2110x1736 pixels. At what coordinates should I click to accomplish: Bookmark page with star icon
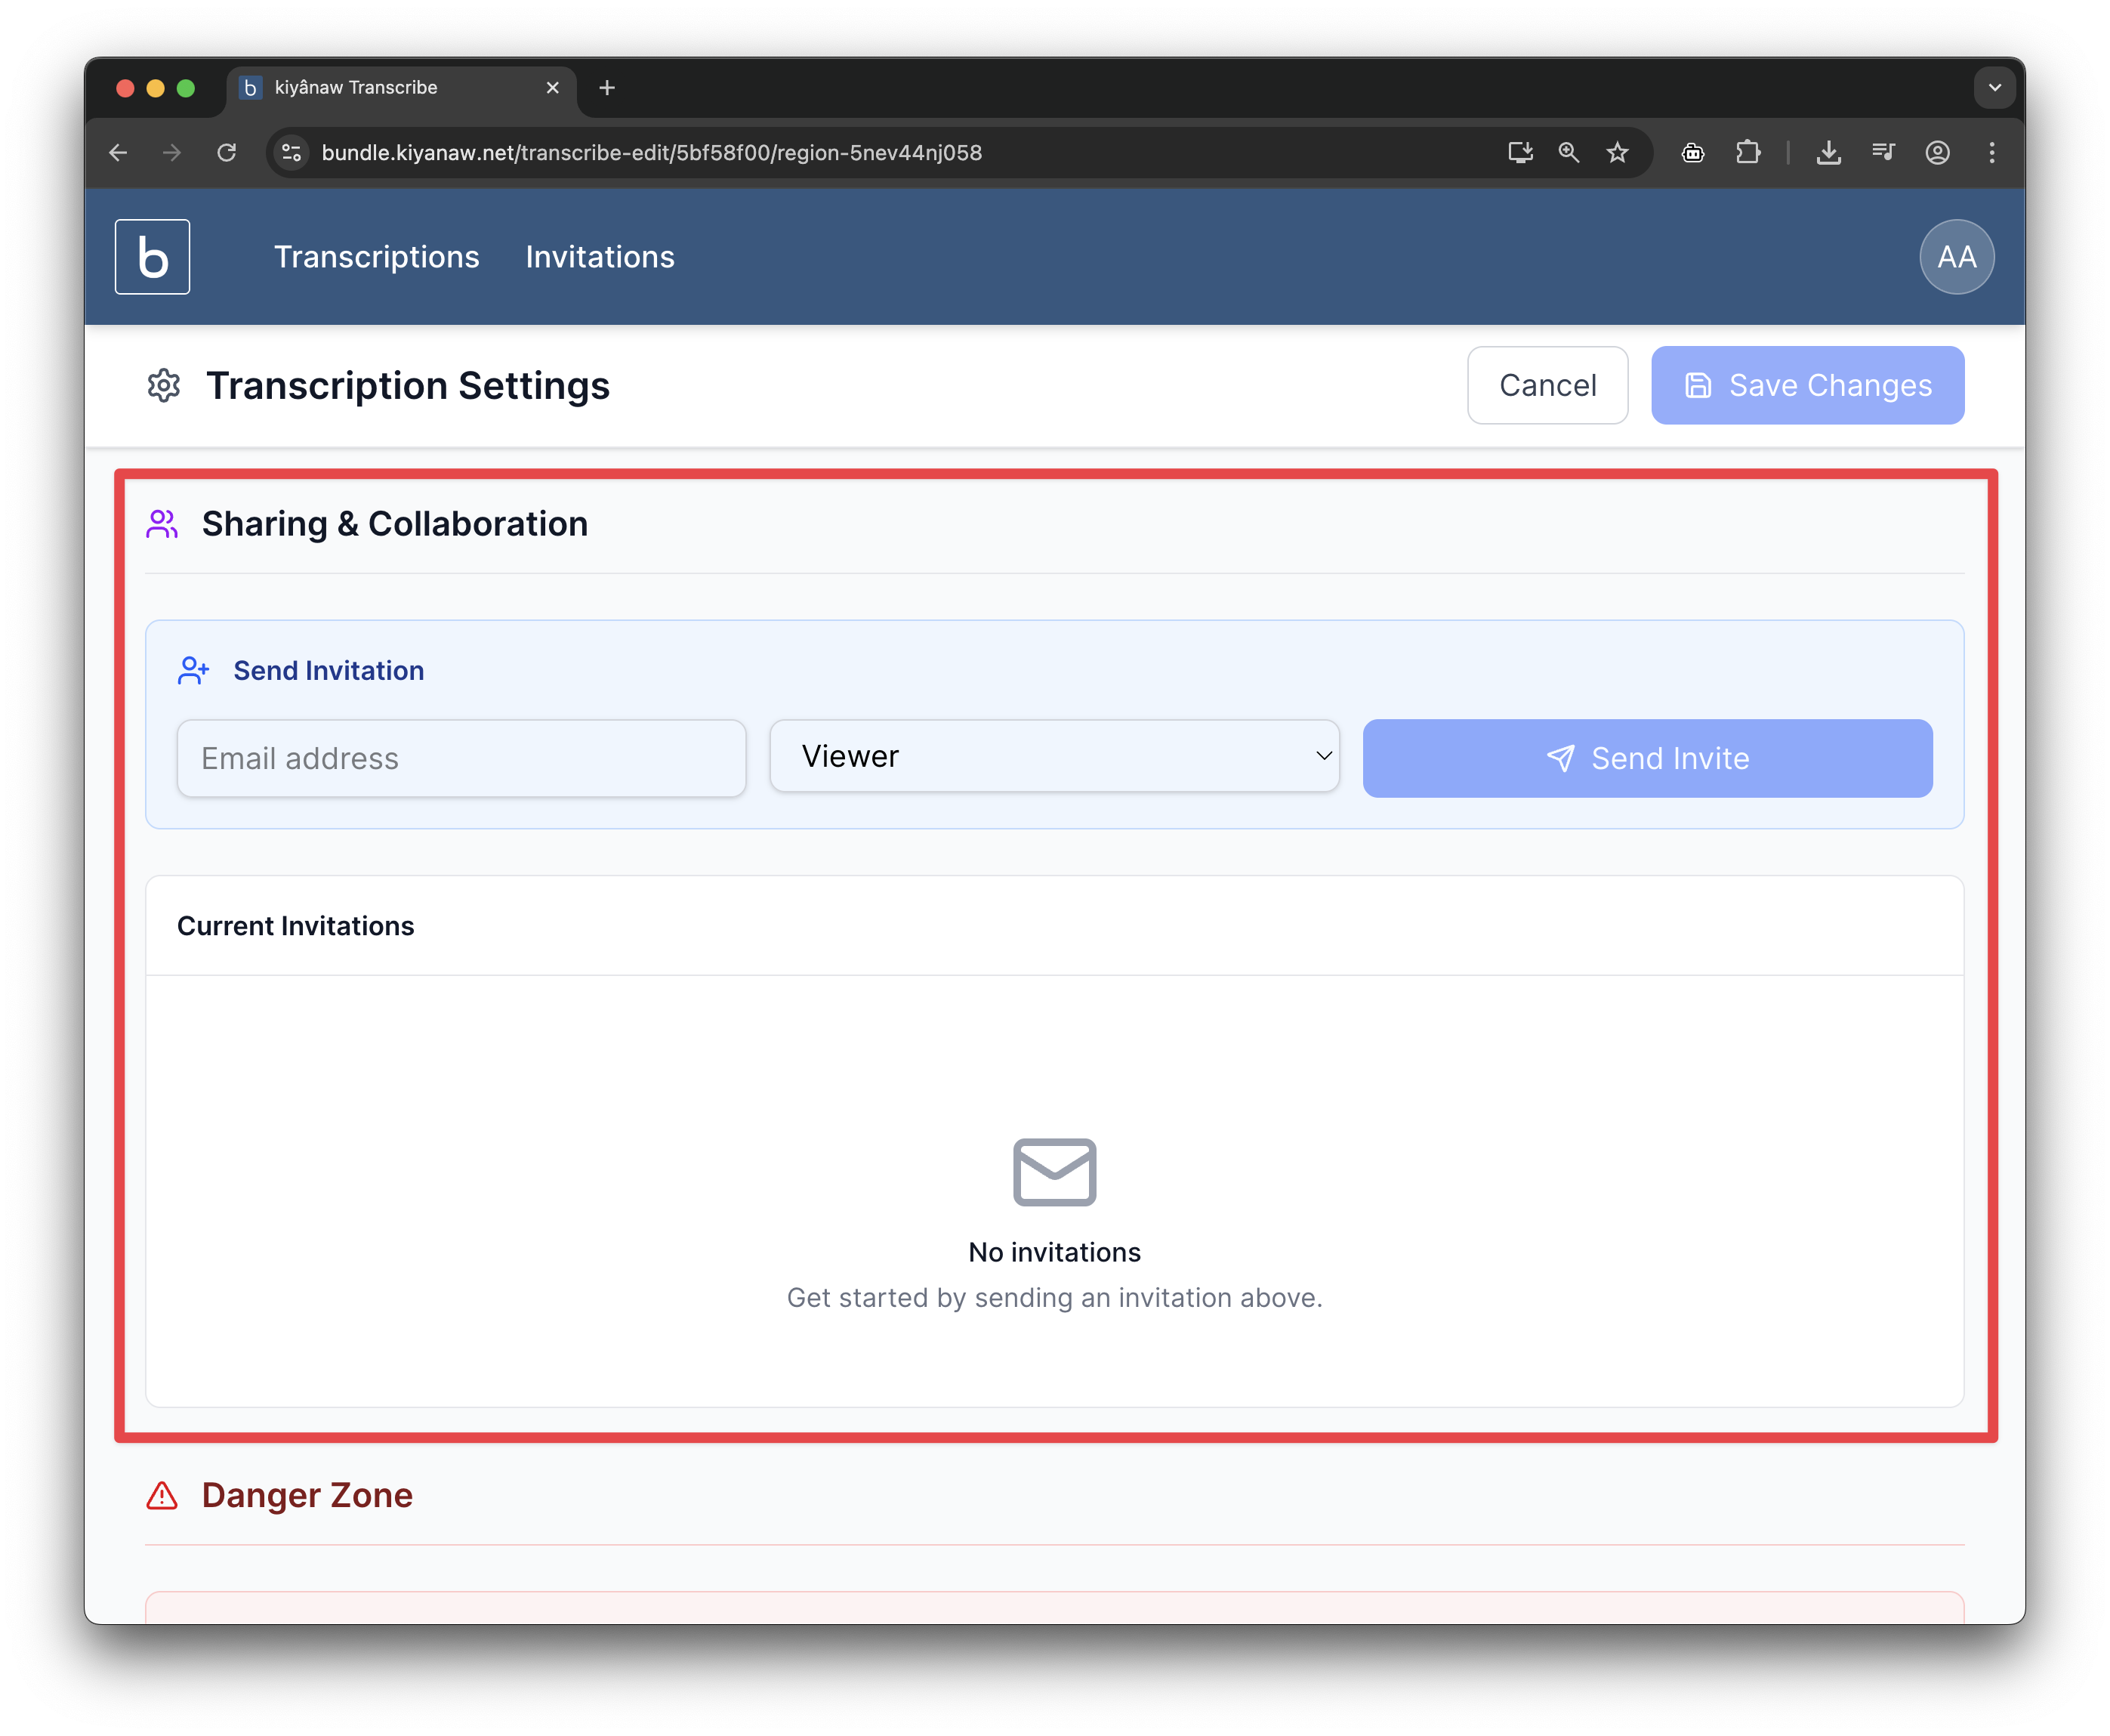[1617, 153]
